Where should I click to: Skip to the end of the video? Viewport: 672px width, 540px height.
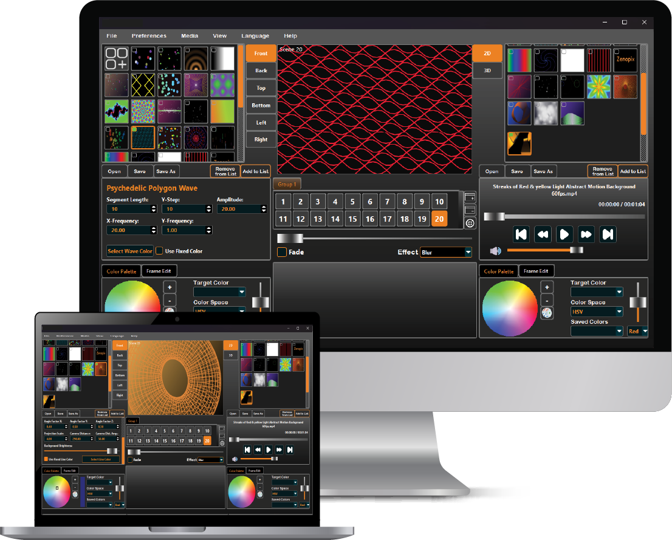coord(608,234)
